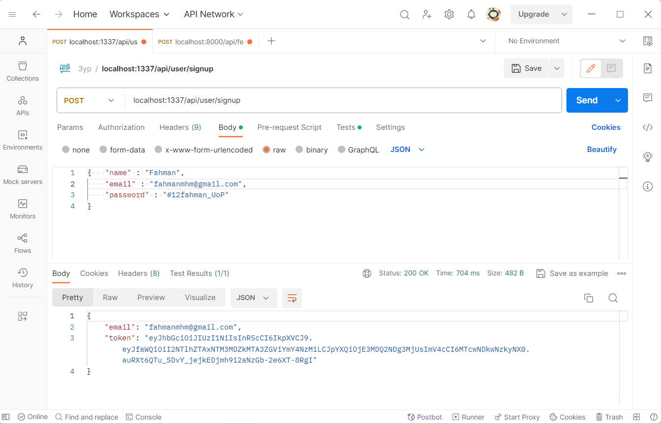Image resolution: width=661 pixels, height=424 pixels.
Task: Open the environment quick look icon
Action: [648, 41]
